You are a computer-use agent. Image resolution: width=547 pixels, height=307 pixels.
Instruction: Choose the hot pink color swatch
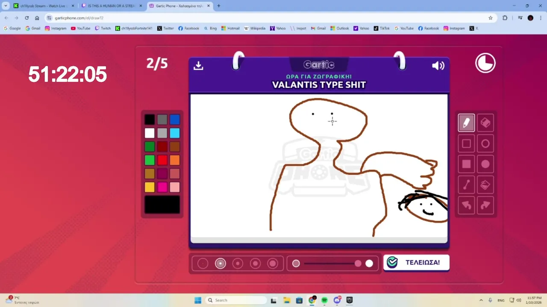(162, 187)
